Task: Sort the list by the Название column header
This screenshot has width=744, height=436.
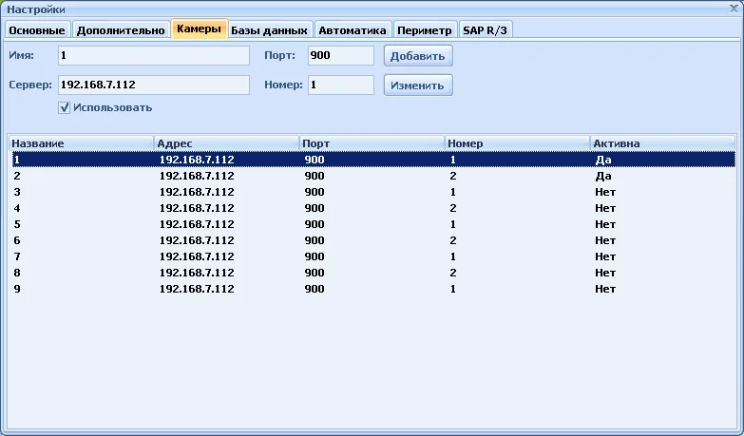Action: pos(81,143)
